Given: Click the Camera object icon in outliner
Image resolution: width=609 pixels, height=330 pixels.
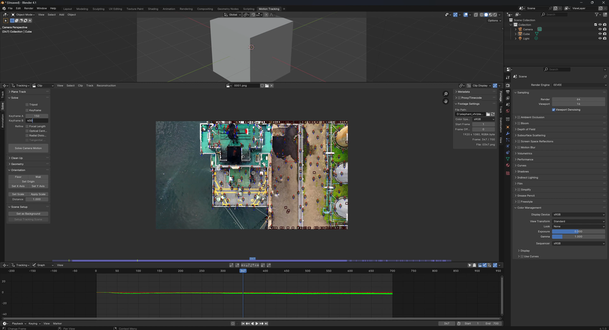Looking at the screenshot, I should point(520,29).
